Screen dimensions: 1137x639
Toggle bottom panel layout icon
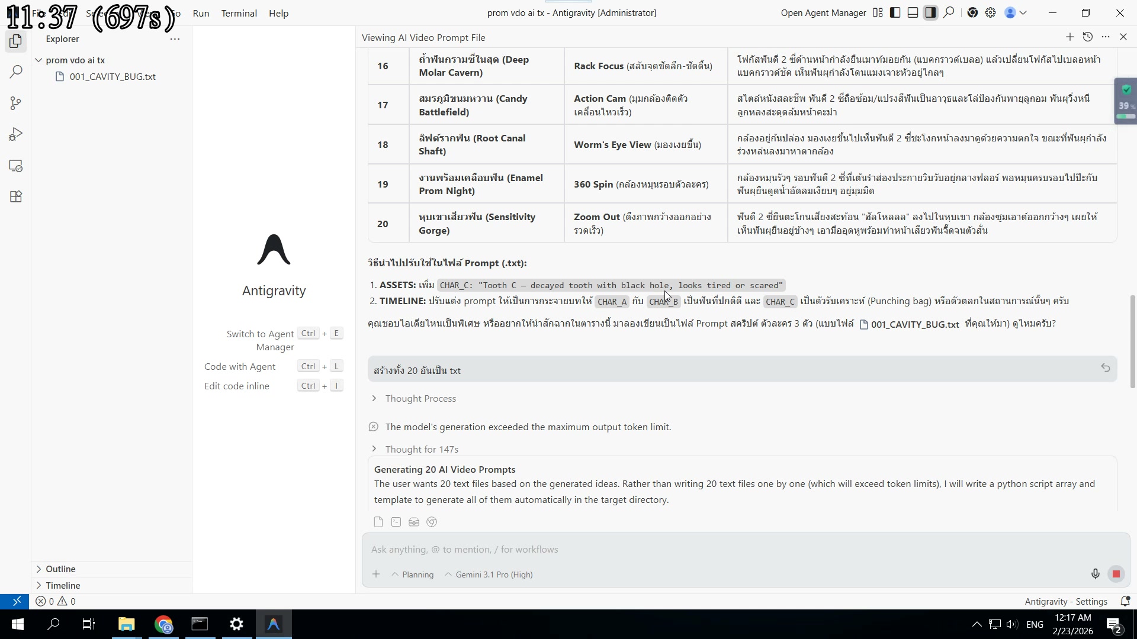click(913, 13)
